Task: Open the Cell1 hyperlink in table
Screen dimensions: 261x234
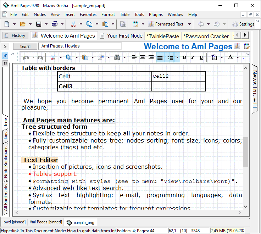Action: [65, 76]
